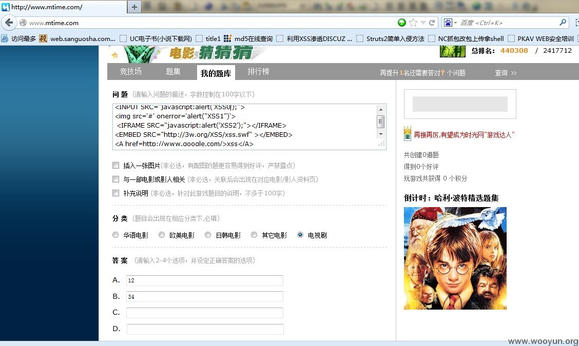The image size is (579, 346).
Task: Click the ranking number 440308
Action: pos(514,51)
